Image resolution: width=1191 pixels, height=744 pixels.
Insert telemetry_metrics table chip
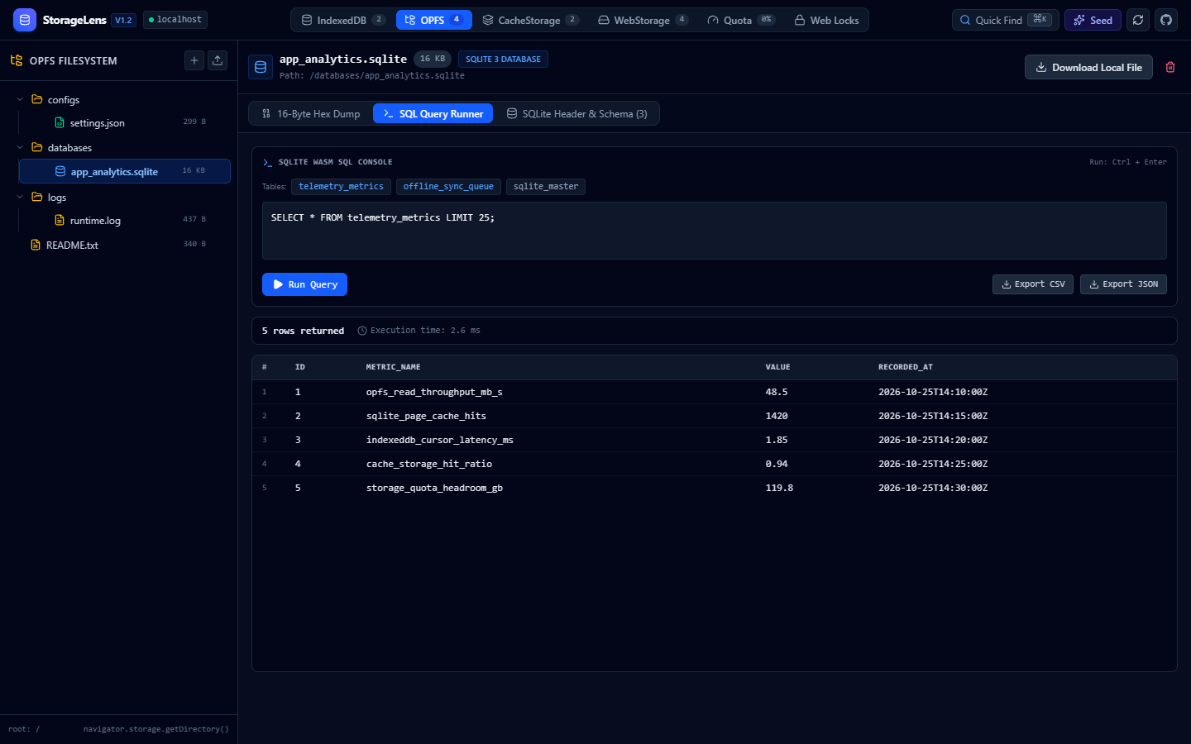click(x=341, y=187)
